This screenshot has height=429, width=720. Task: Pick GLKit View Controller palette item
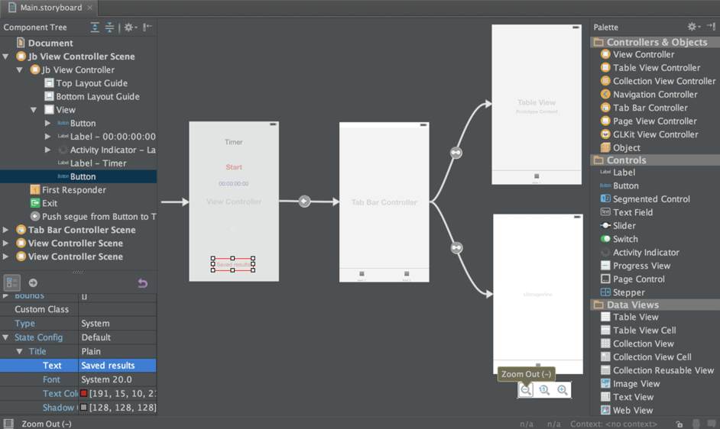coord(649,134)
